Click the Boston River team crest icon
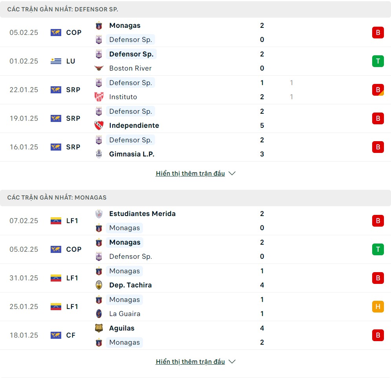This screenshot has height=378, width=391. pyautogui.click(x=99, y=68)
